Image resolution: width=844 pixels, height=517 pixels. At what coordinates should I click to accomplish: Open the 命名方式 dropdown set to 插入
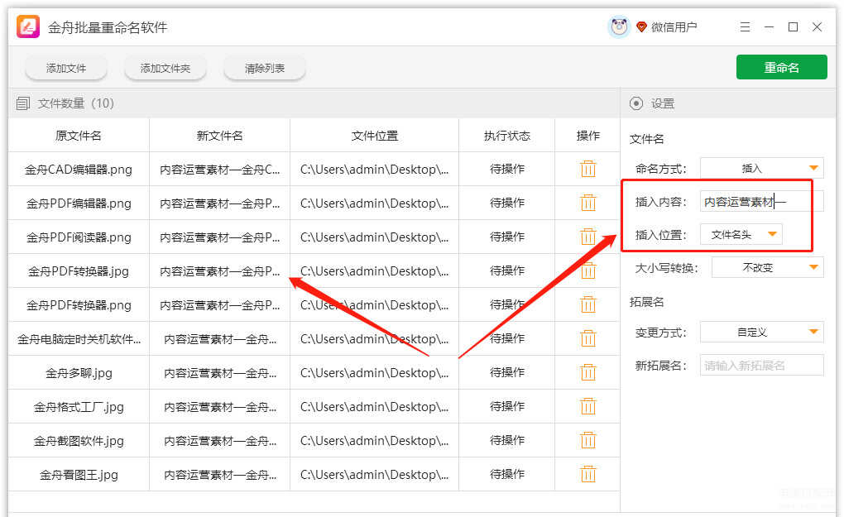761,168
